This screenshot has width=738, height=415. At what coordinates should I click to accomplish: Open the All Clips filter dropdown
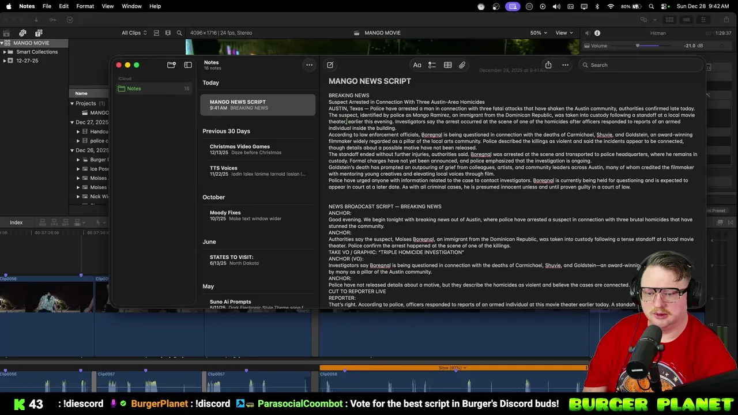(134, 33)
